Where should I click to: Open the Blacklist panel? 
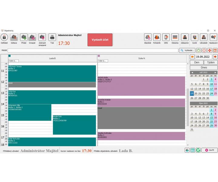148,38
